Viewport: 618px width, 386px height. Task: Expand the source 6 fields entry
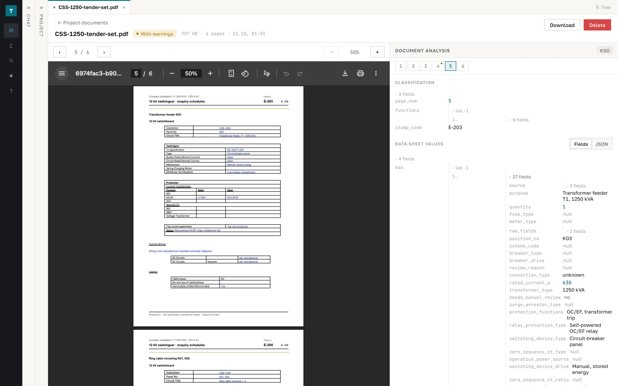576,186
